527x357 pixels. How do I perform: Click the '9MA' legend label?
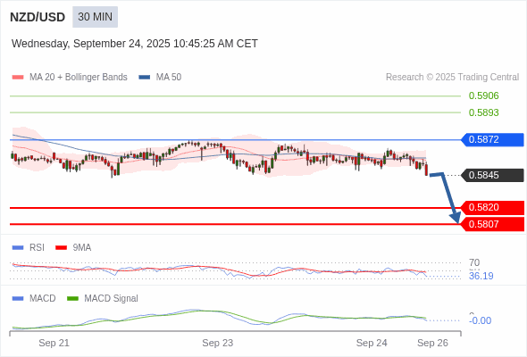point(82,248)
